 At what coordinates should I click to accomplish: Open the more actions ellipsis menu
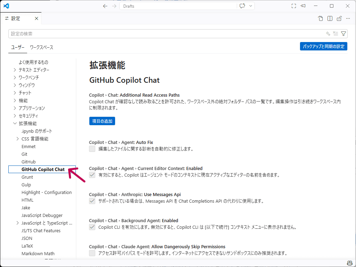348,19
